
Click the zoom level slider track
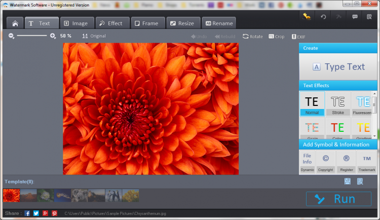32,36
